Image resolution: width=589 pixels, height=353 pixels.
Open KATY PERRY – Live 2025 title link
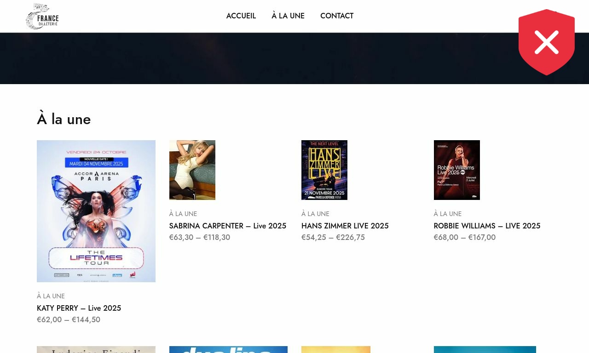tap(79, 308)
